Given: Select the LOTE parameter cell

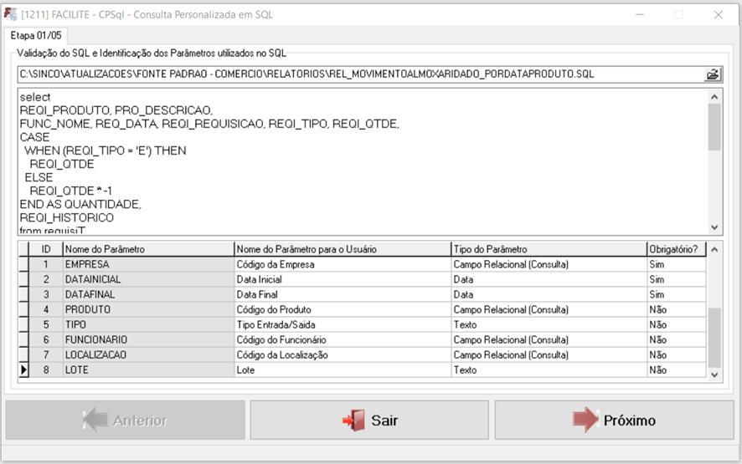Looking at the screenshot, I should (148, 370).
